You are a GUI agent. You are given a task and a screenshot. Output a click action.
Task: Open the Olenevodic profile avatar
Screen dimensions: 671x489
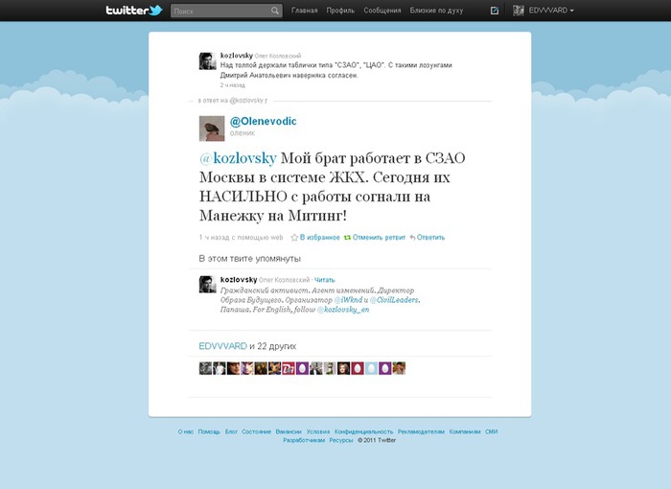coord(212,128)
